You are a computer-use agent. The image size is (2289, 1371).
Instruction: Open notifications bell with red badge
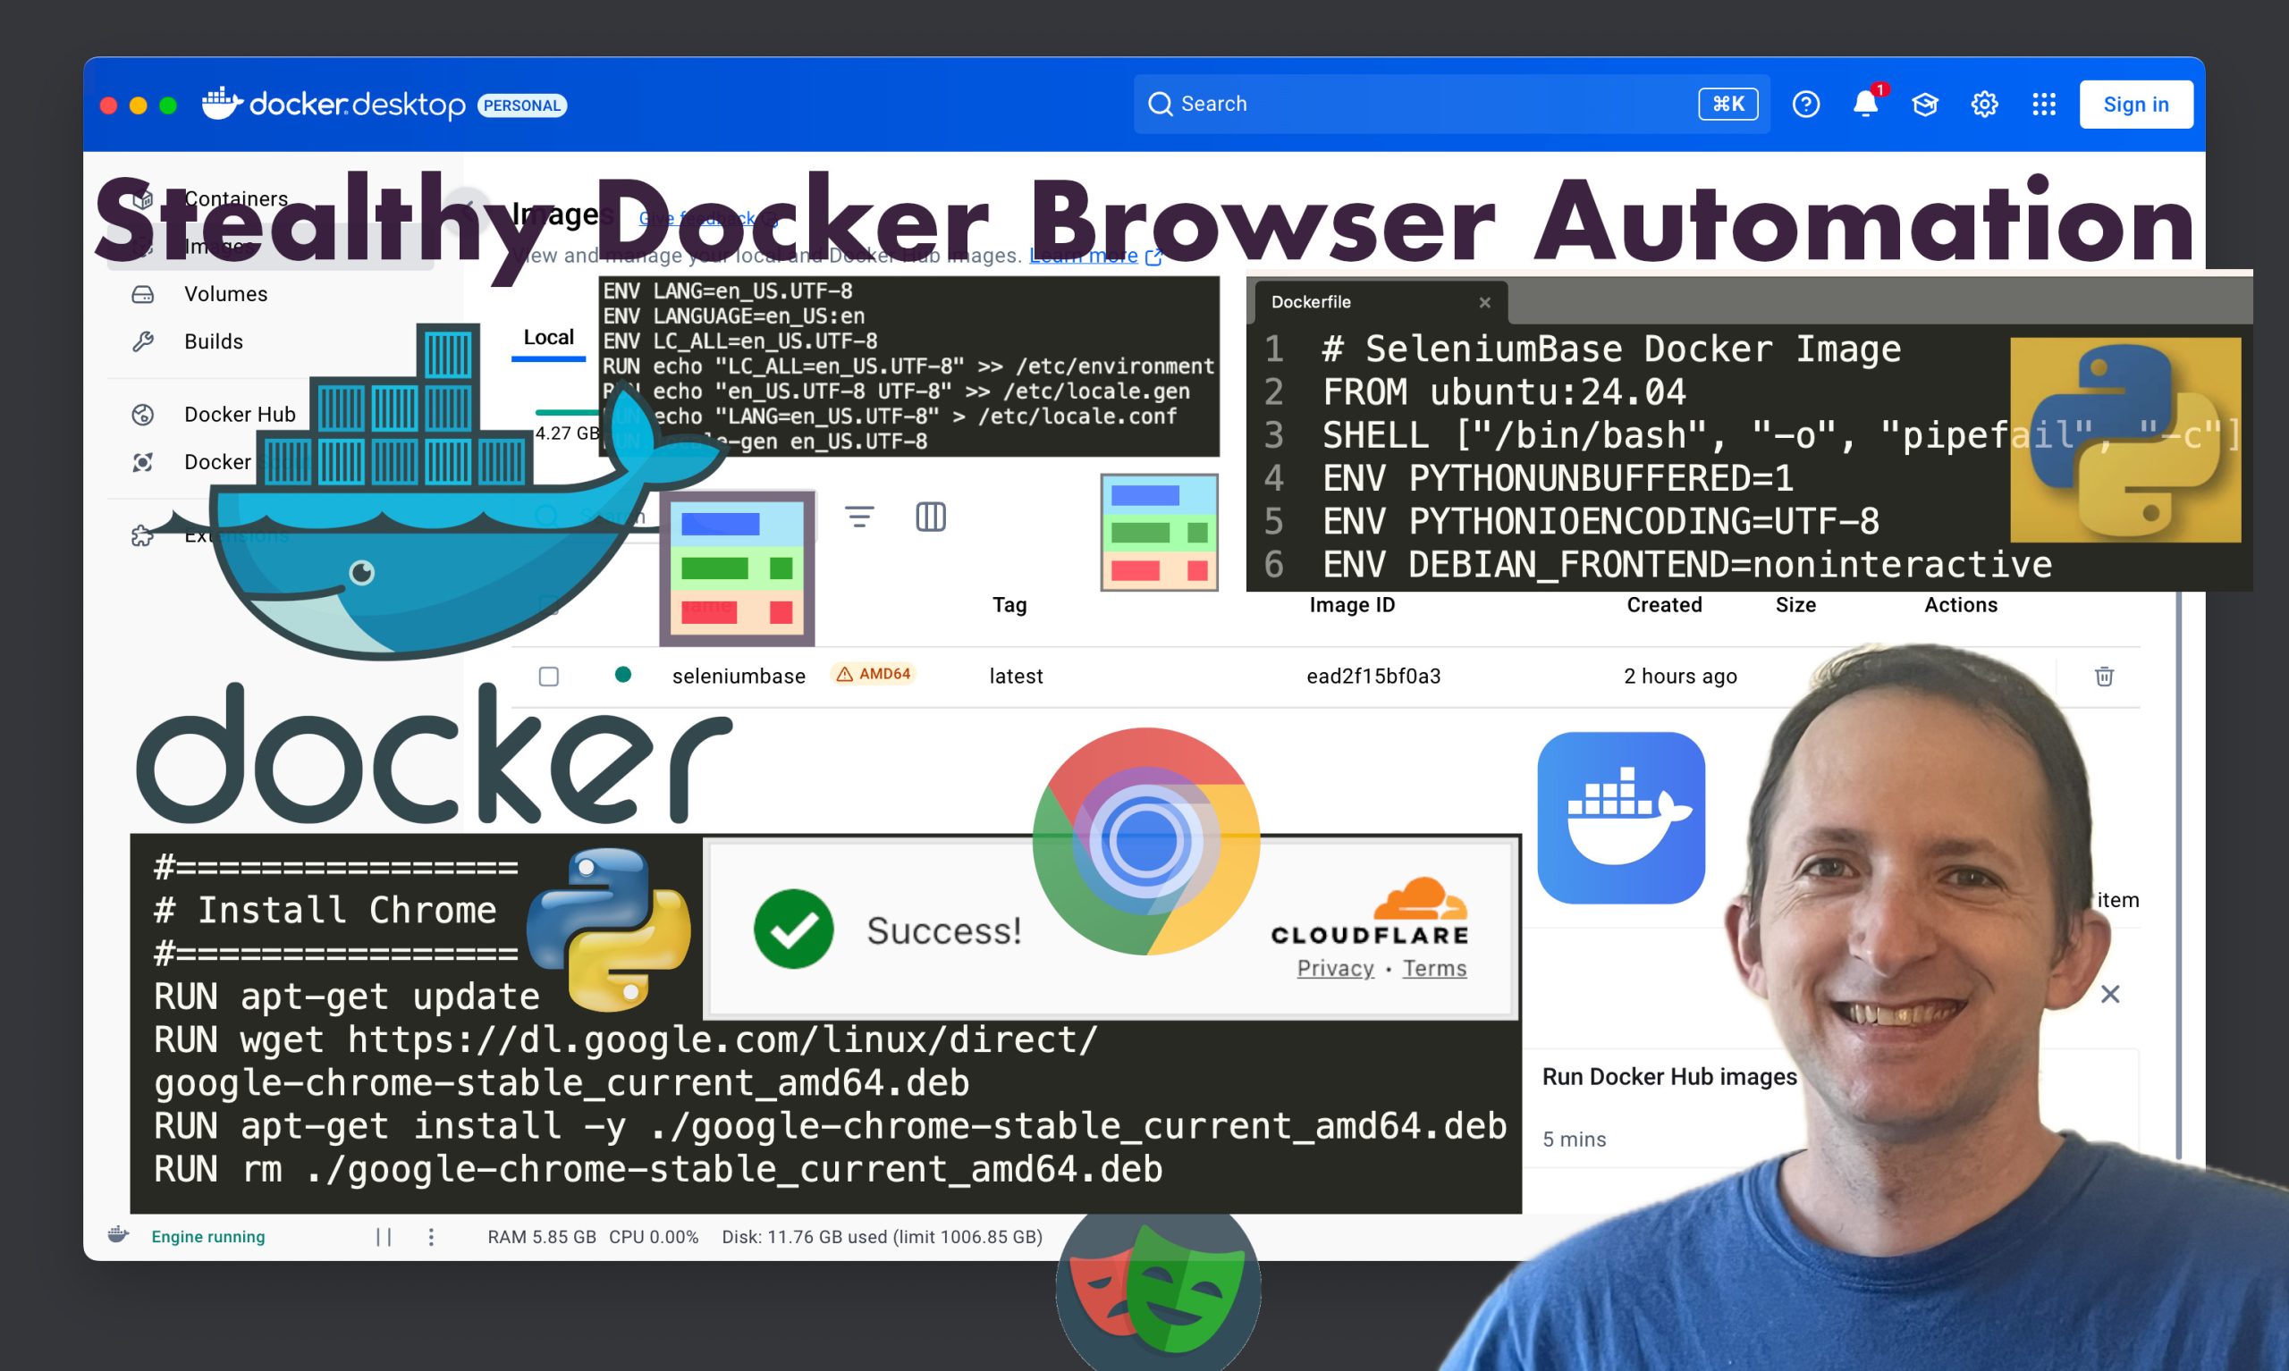click(x=1867, y=103)
